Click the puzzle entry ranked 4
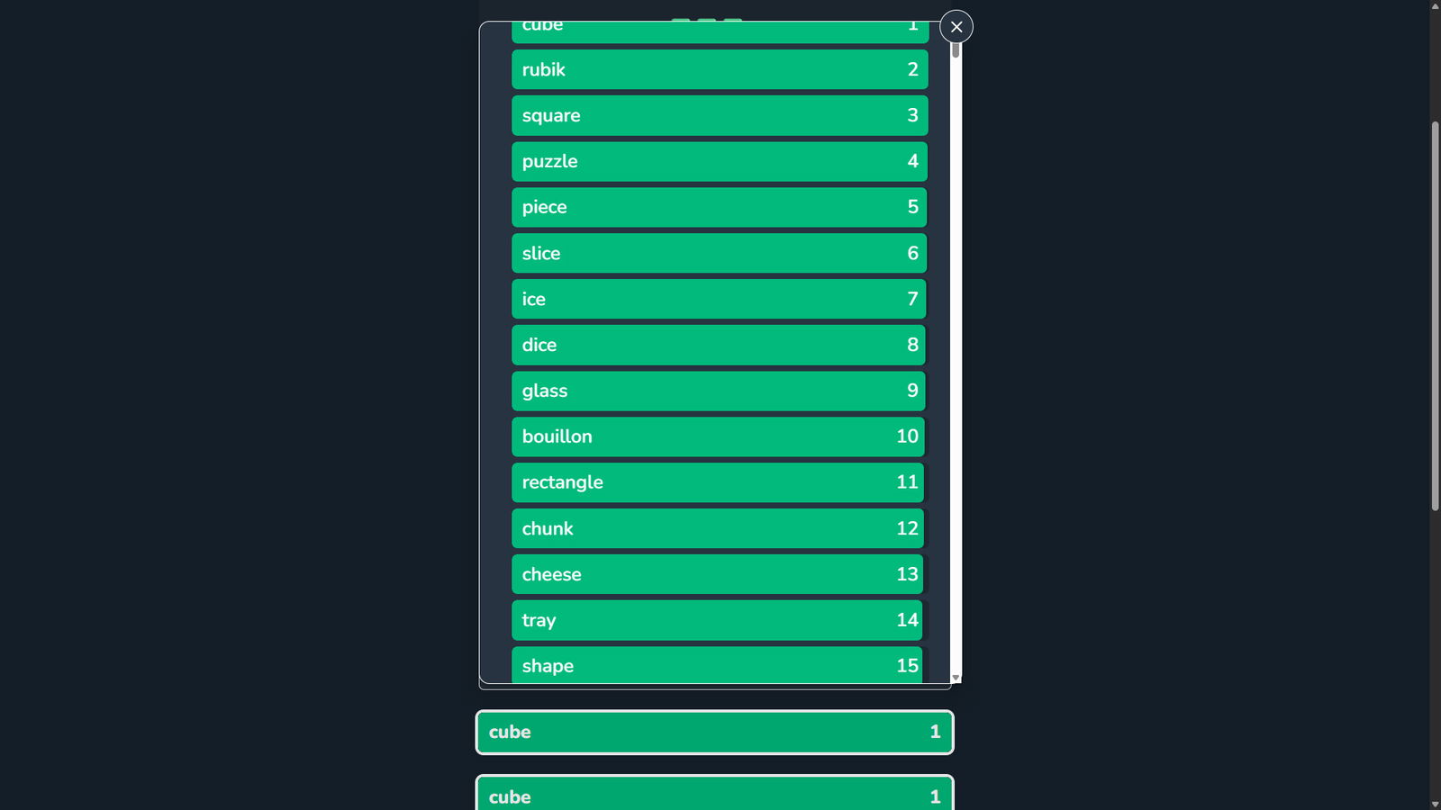 pos(720,161)
